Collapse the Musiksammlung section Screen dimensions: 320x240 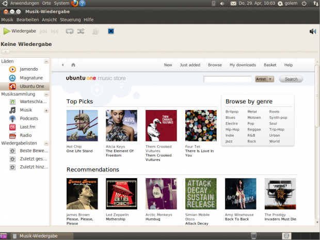[46, 94]
